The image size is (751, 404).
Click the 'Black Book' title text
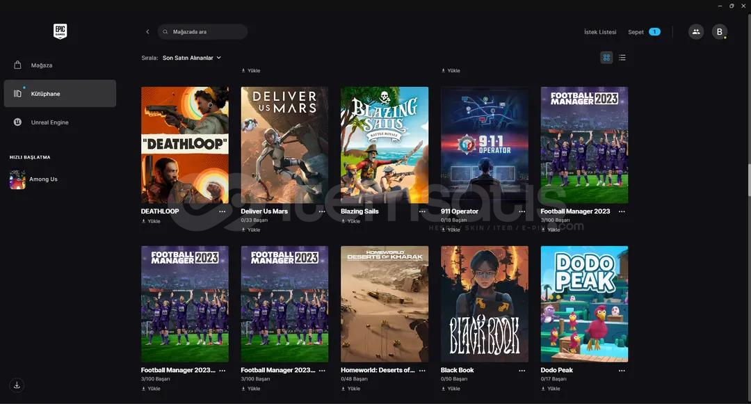click(x=458, y=371)
